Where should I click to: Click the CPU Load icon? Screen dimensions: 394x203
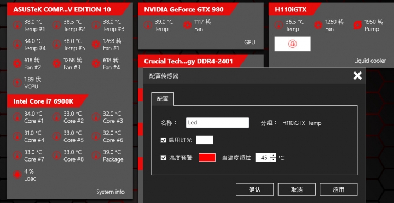coord(17,175)
